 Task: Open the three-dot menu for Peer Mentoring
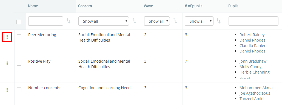7,37
